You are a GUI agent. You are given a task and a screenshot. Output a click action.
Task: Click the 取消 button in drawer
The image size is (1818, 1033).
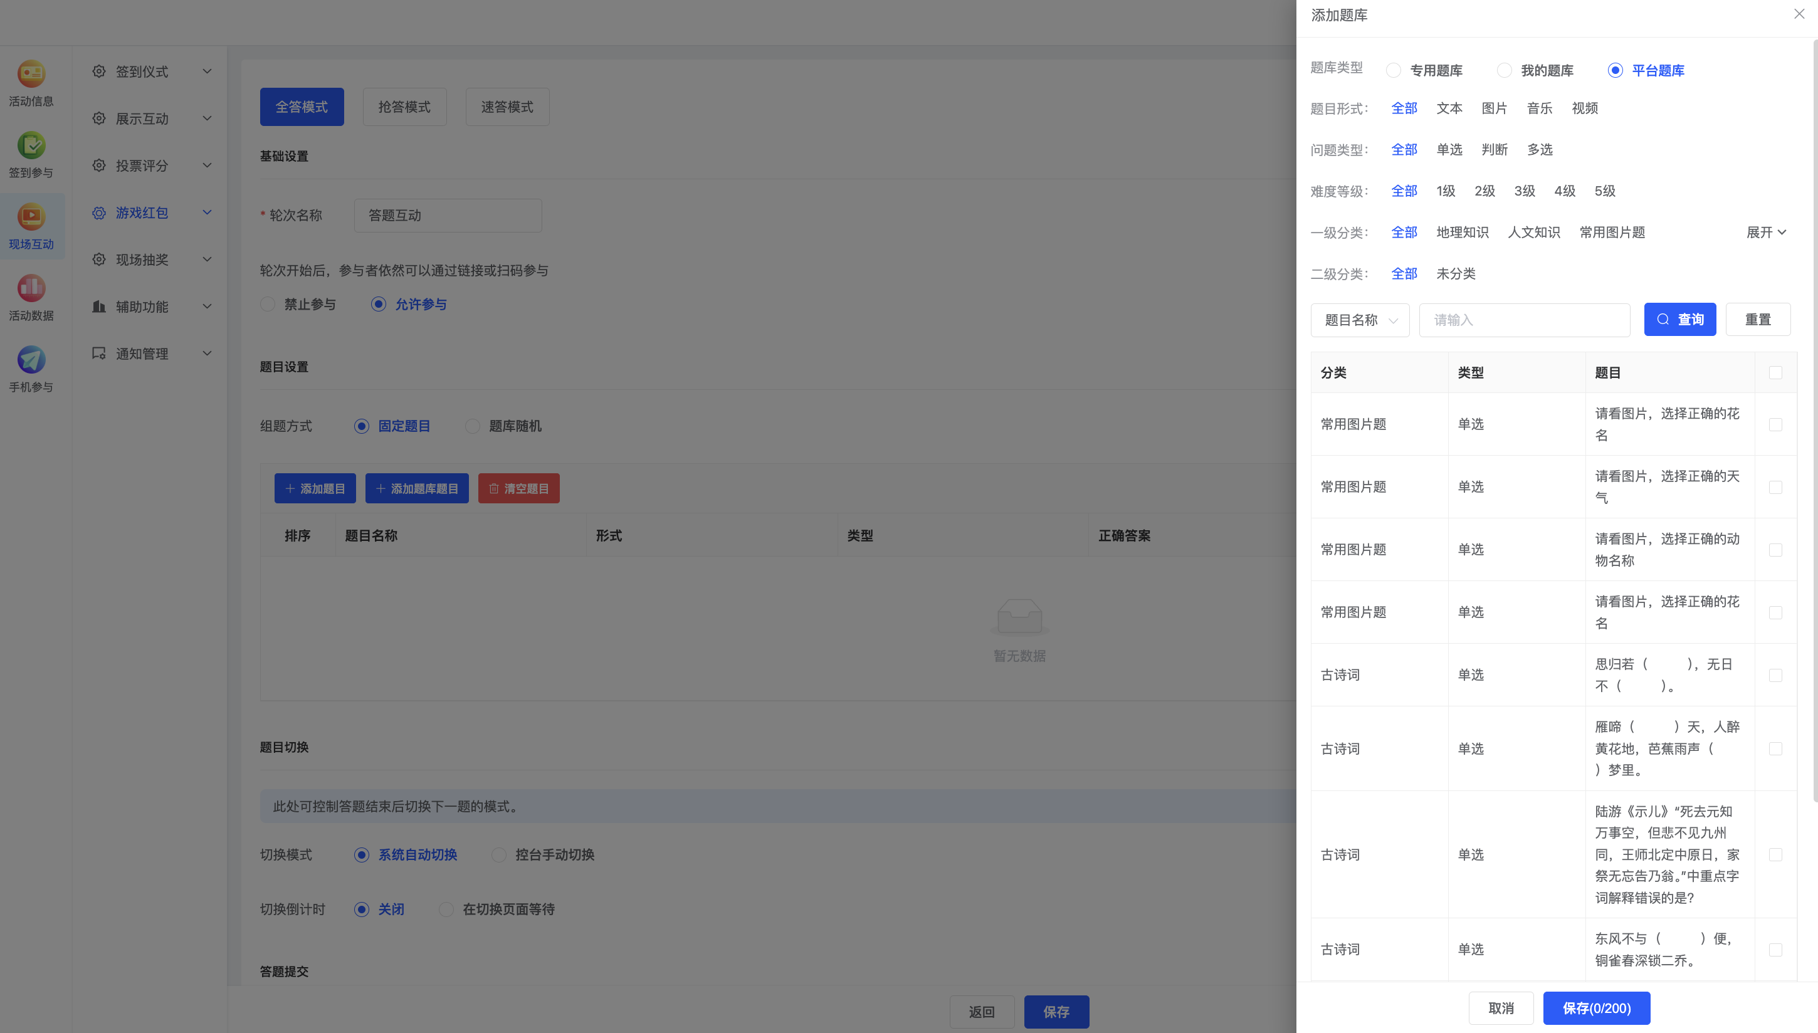pos(1501,1008)
